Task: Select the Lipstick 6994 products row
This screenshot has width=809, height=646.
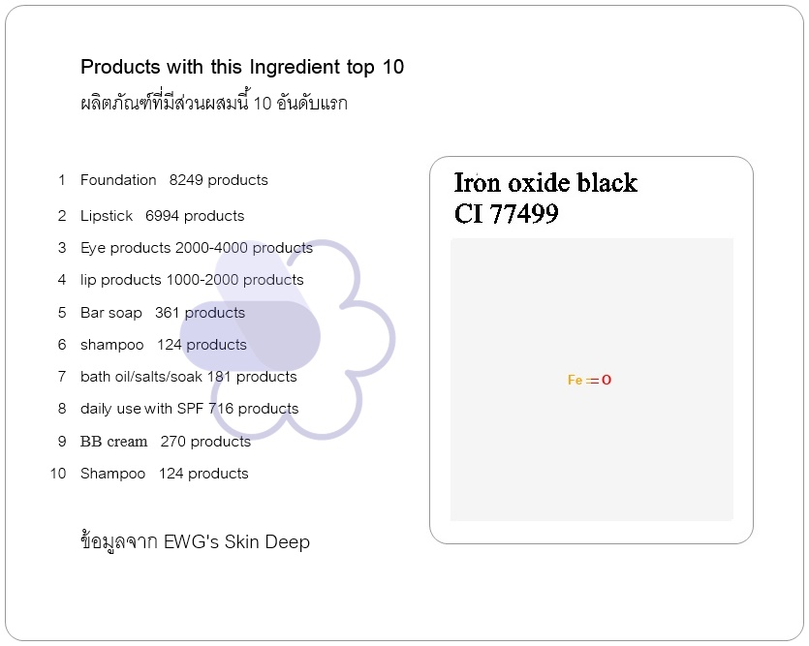Action: pyautogui.click(x=162, y=216)
